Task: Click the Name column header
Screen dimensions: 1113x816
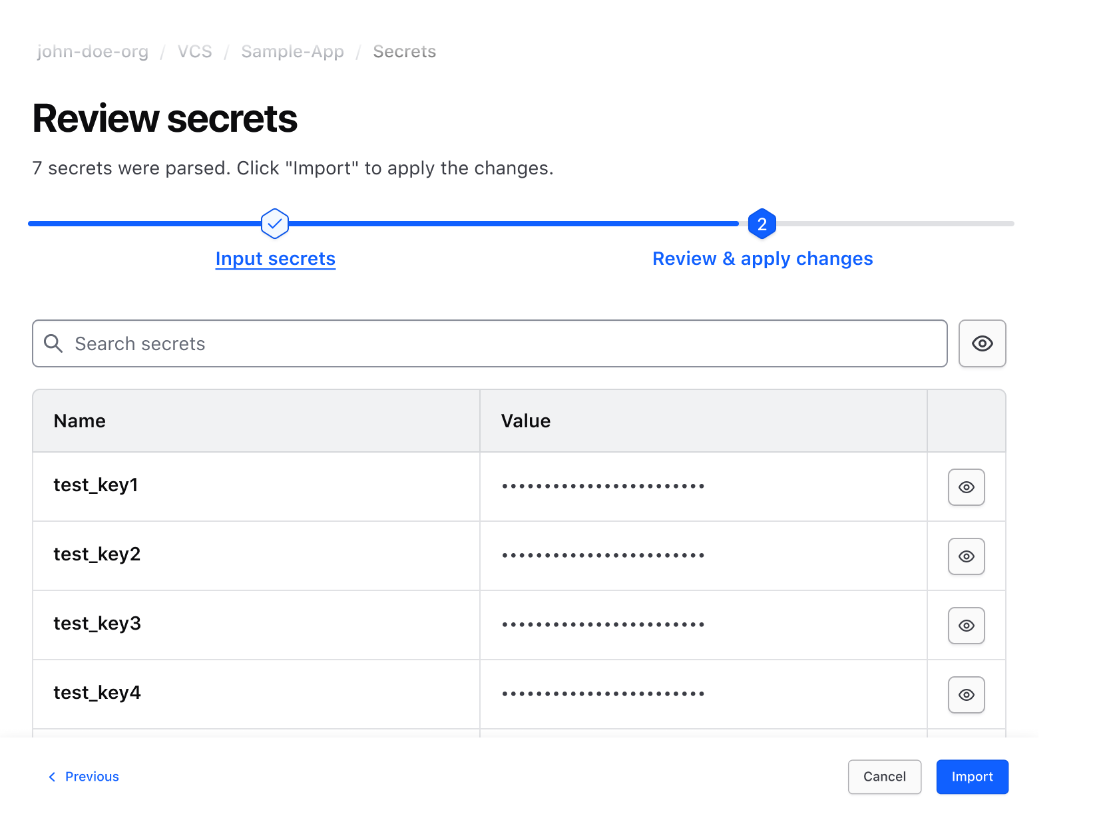Action: tap(80, 421)
